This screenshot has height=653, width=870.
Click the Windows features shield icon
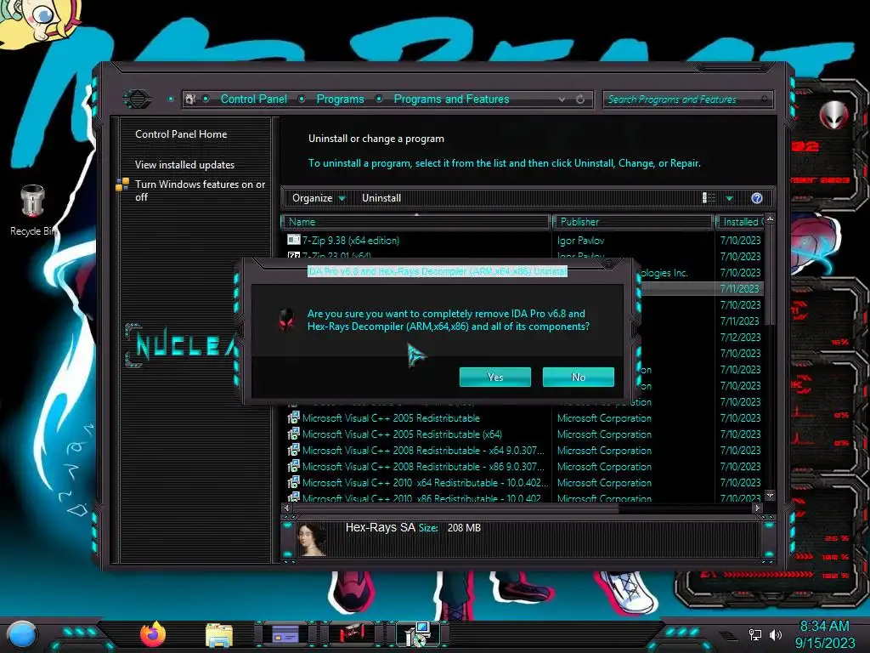[122, 185]
